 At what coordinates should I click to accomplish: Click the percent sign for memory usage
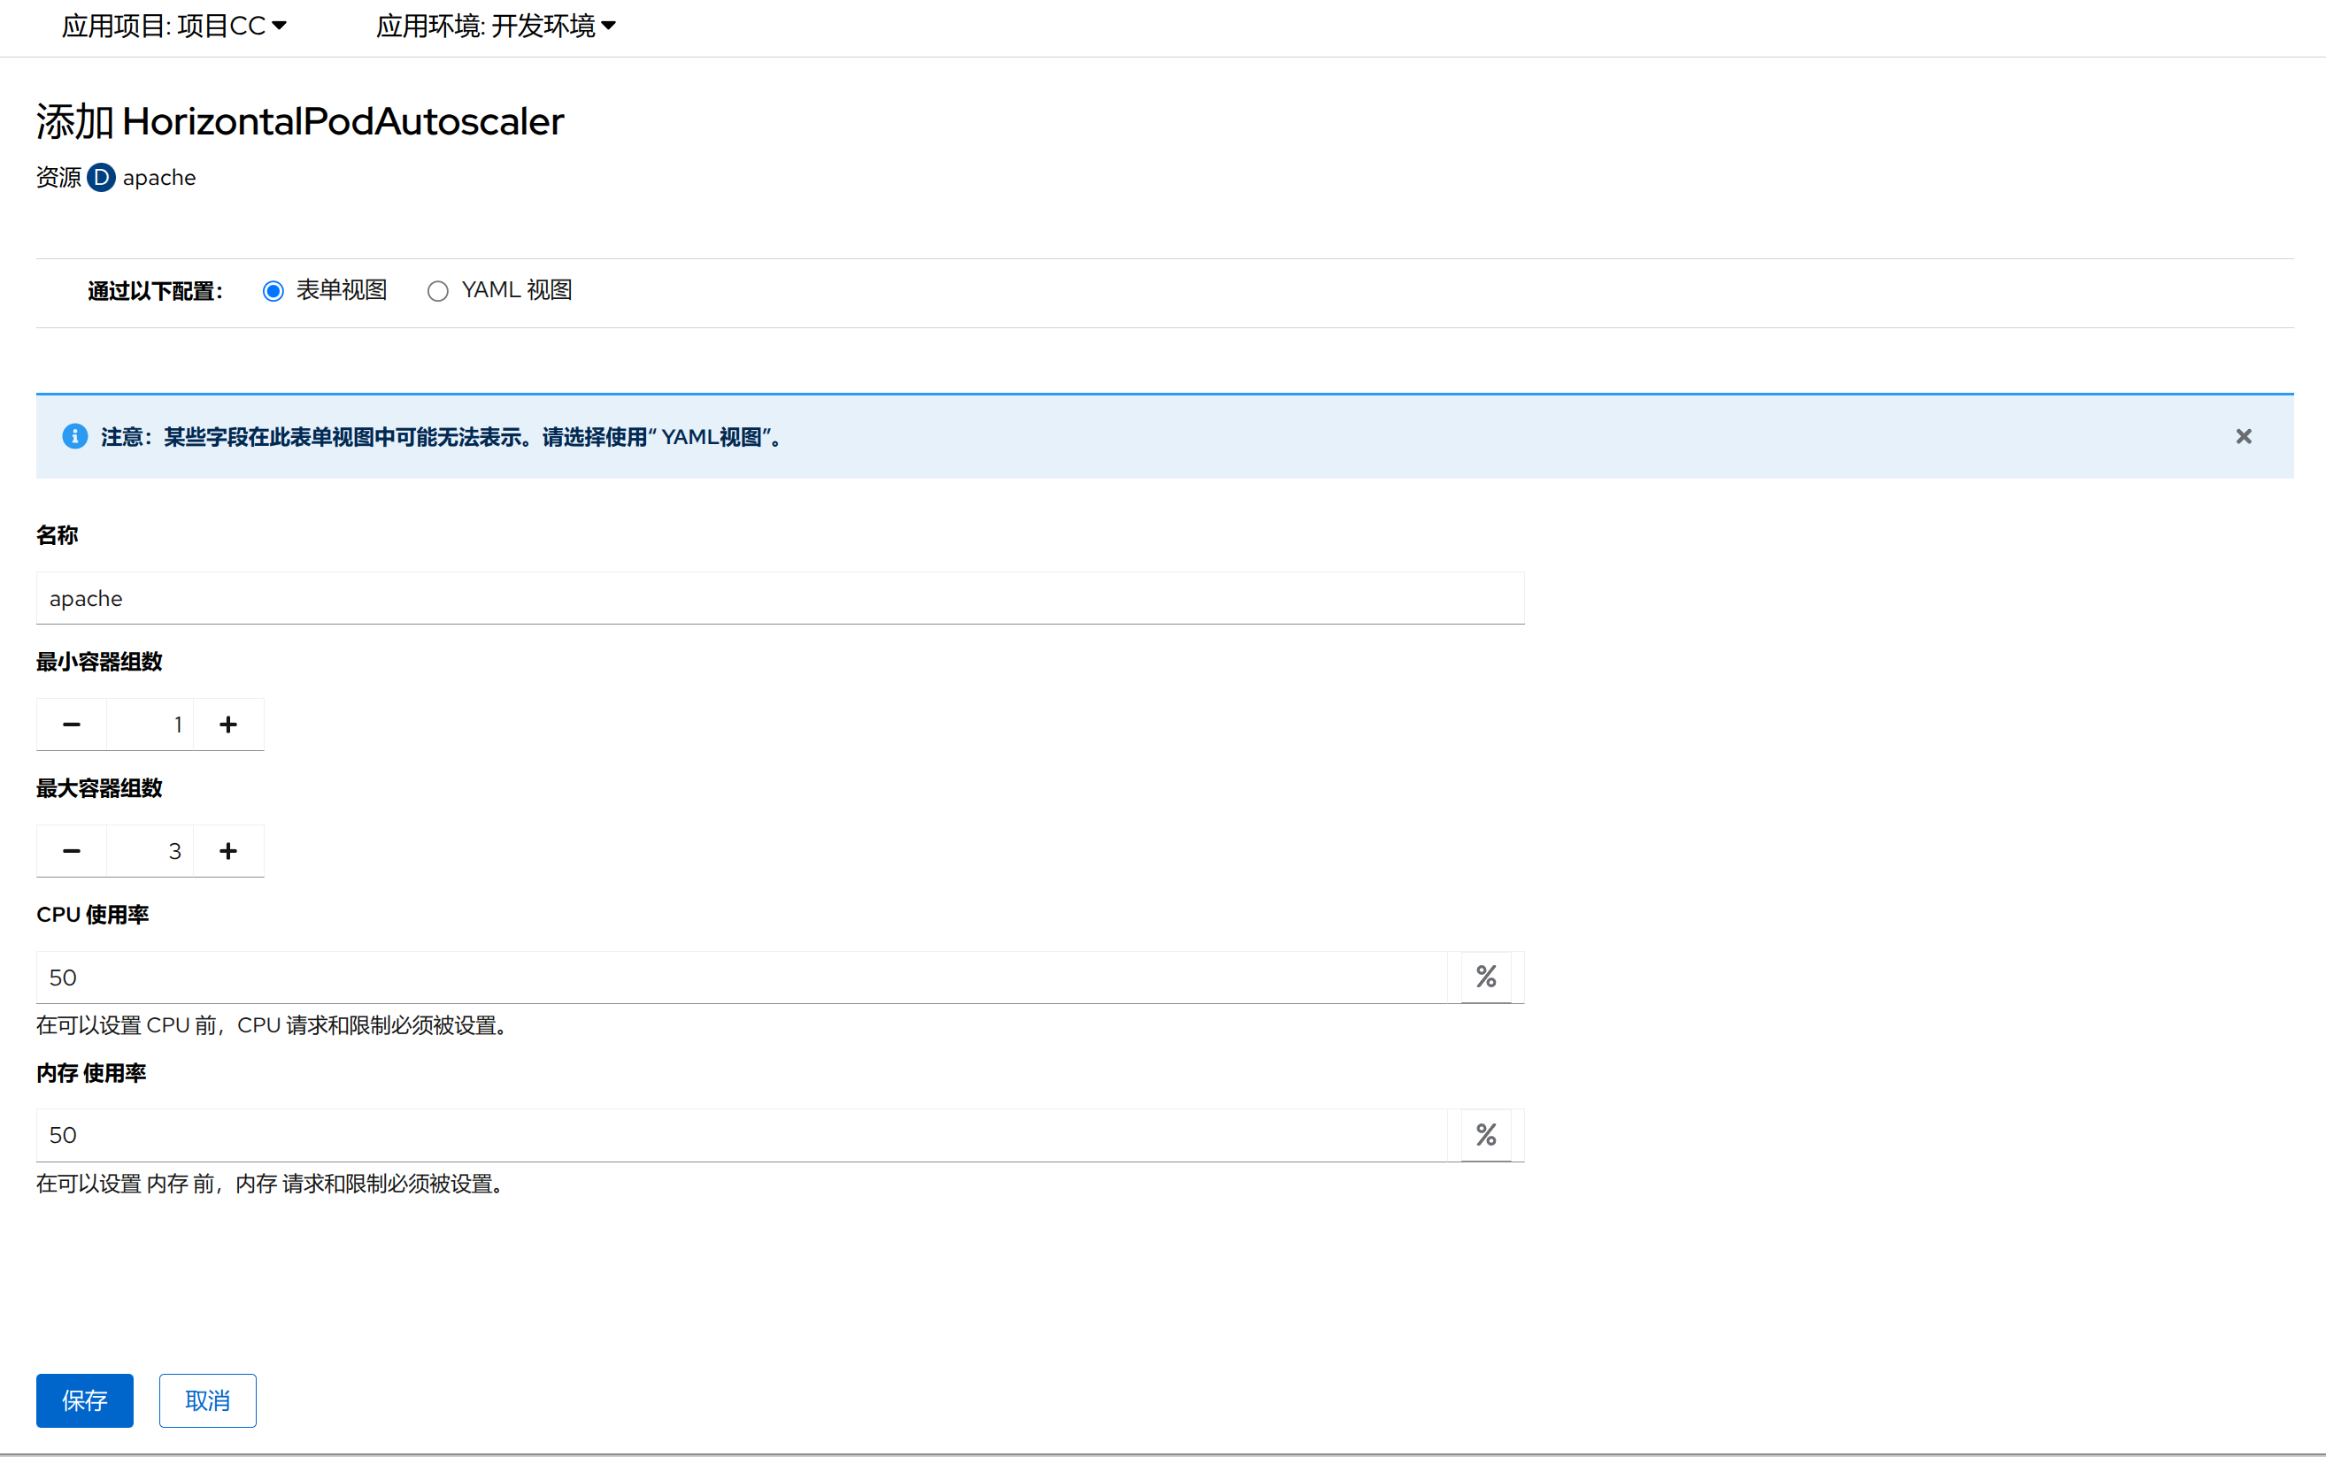[1485, 1135]
